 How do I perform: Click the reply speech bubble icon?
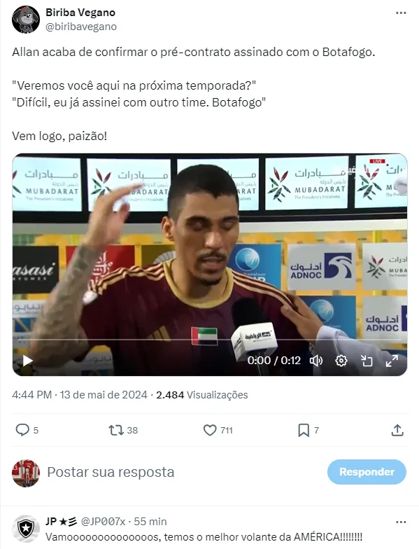click(22, 430)
